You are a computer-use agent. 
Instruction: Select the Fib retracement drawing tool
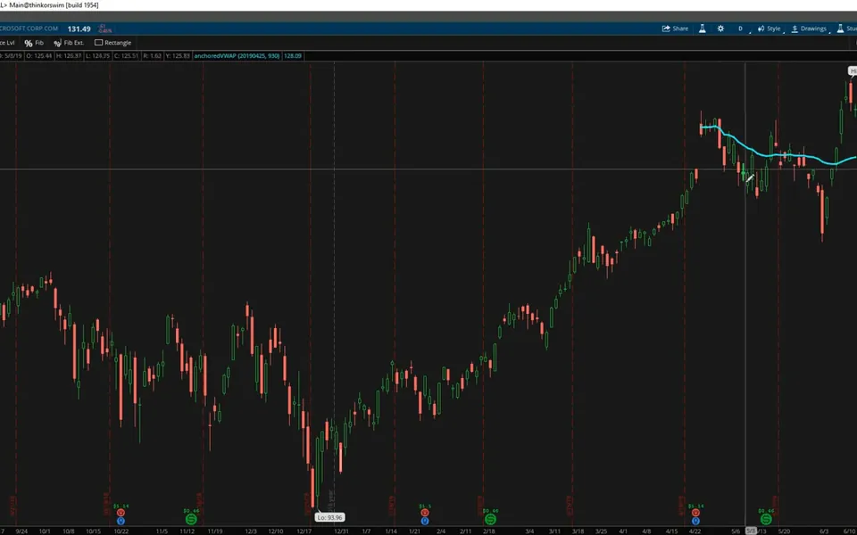click(x=34, y=43)
